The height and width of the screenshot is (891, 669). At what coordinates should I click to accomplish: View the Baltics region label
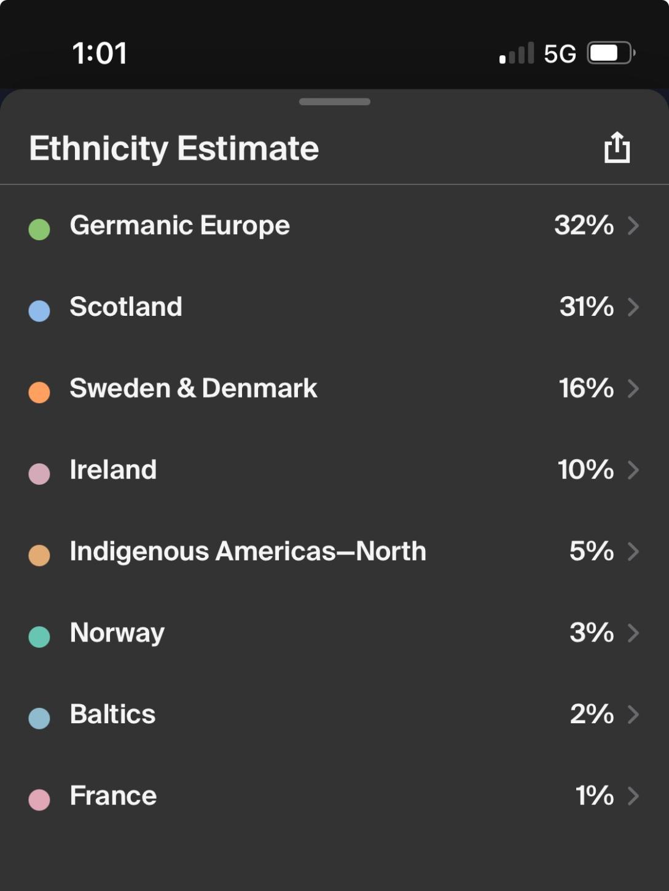(x=112, y=714)
